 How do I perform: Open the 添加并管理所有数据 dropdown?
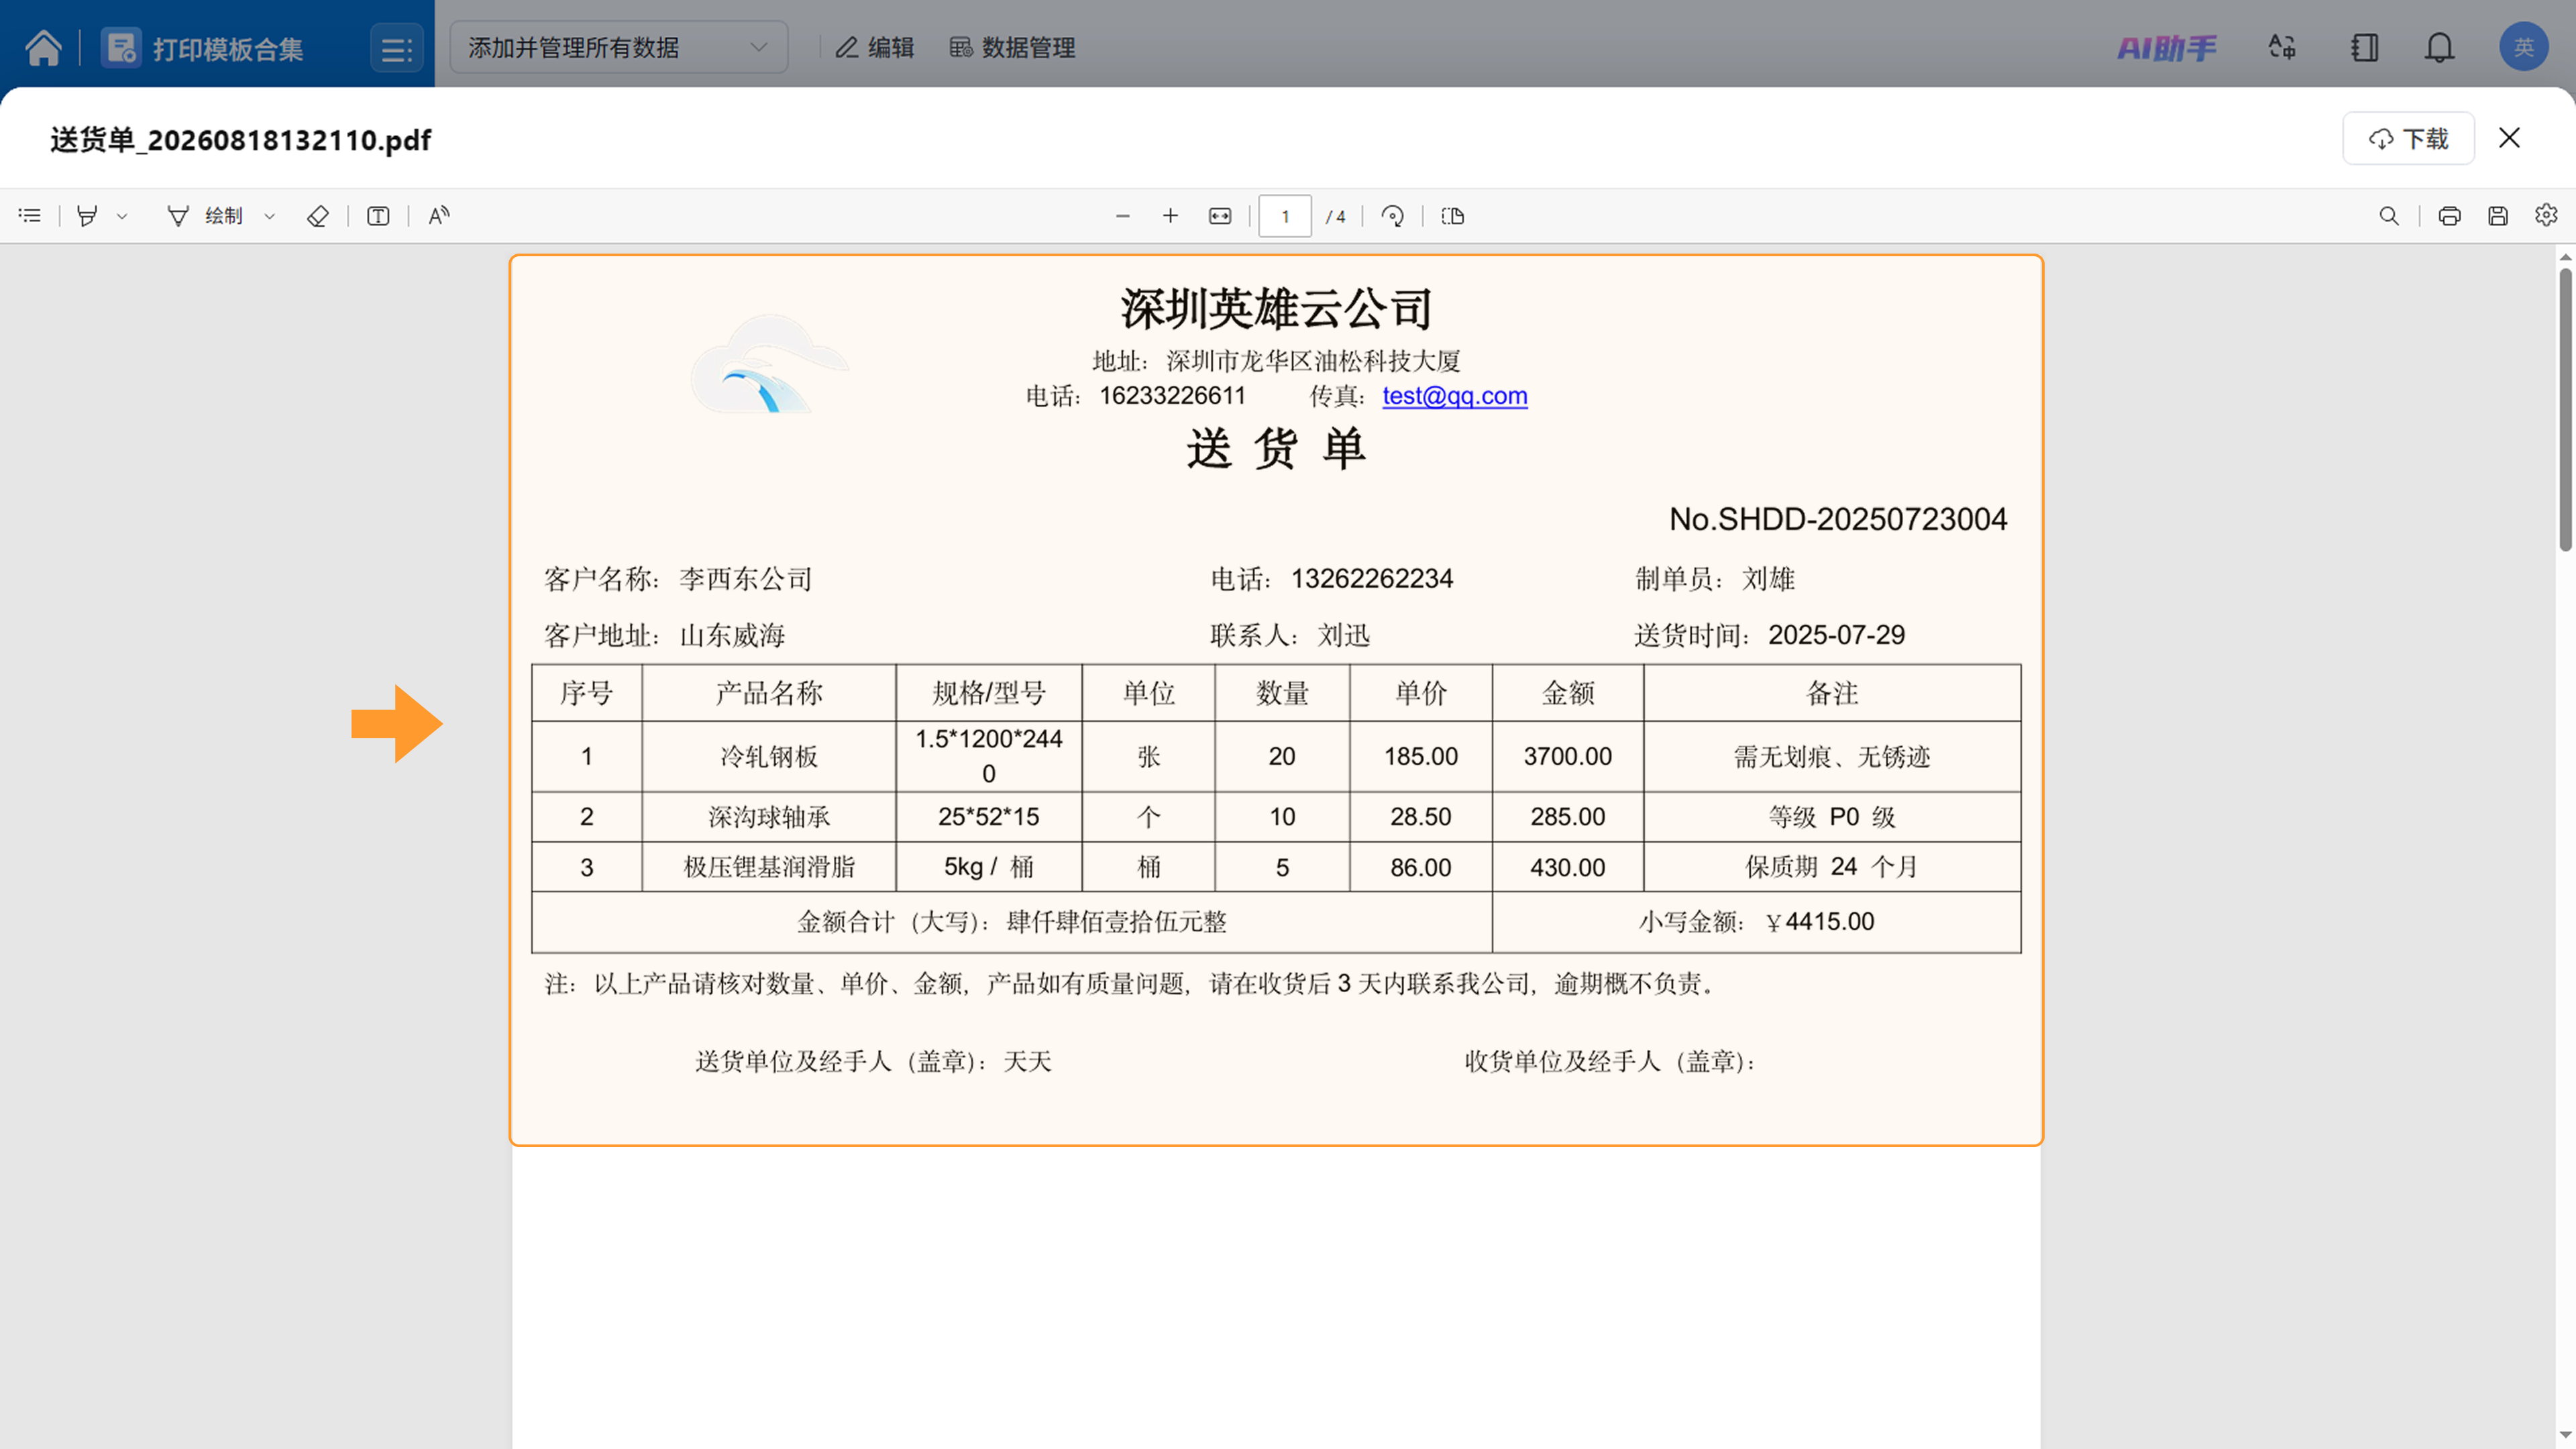(618, 47)
